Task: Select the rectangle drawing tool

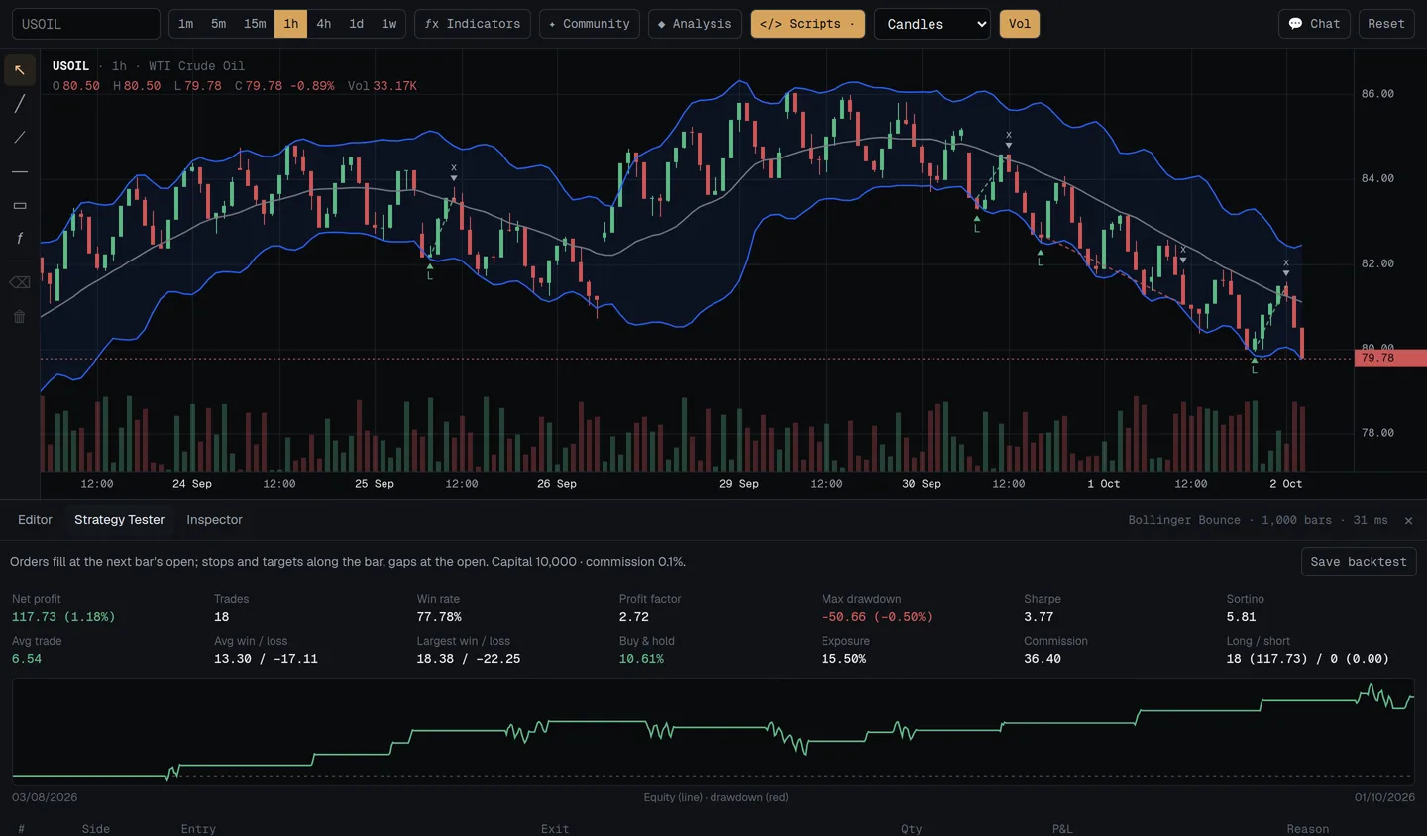Action: point(20,205)
